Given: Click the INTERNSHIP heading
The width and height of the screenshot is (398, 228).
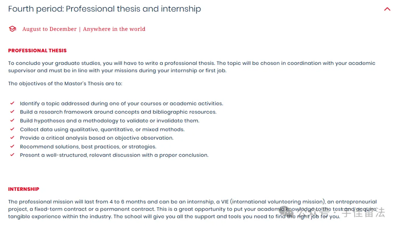Looking at the screenshot, I should click(24, 189).
